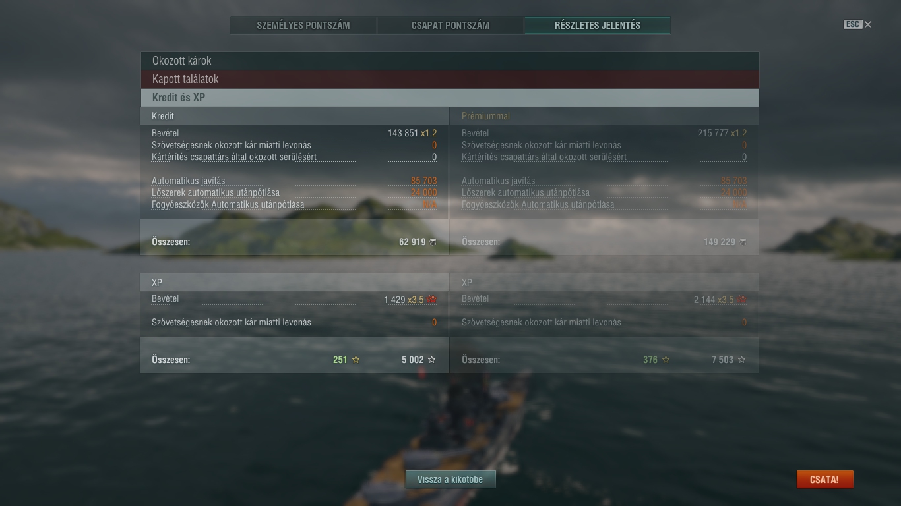Viewport: 901px width, 506px height.
Task: Click the Automatikus javítás cost 85 703
Action: tap(423, 181)
